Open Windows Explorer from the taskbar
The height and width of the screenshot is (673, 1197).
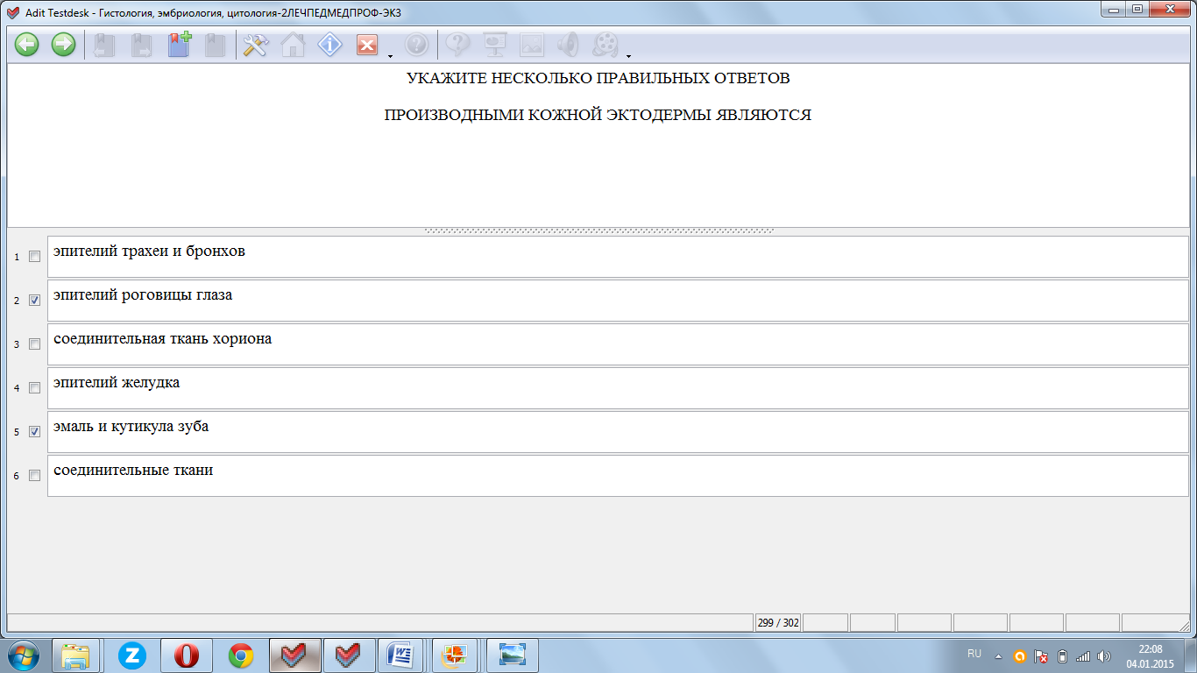[x=75, y=655]
